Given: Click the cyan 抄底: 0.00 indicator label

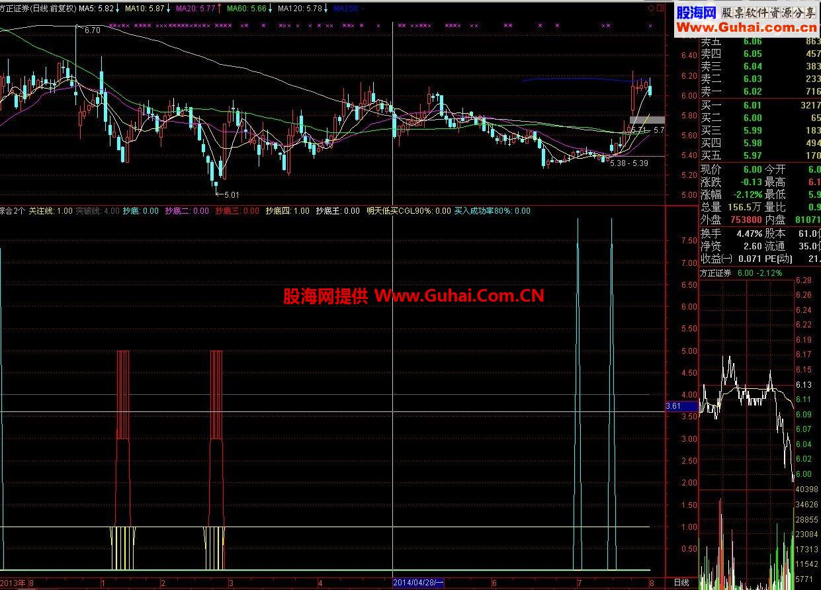Looking at the screenshot, I should tap(141, 211).
